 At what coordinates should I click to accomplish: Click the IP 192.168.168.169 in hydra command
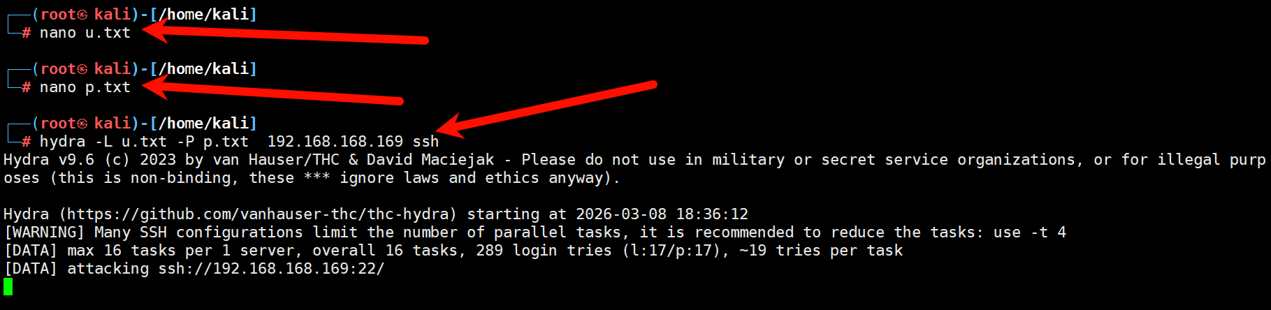(335, 142)
